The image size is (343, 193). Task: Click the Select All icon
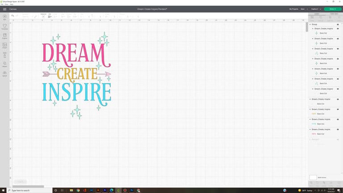[x=43, y=17]
